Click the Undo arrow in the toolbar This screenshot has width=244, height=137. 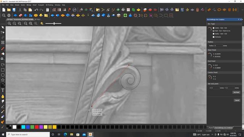(x=36, y=10)
